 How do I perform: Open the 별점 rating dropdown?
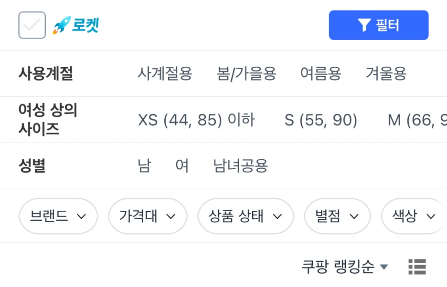(337, 216)
